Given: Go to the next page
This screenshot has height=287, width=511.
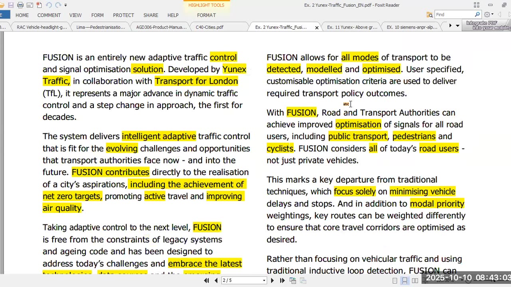Looking at the screenshot, I should point(272,281).
